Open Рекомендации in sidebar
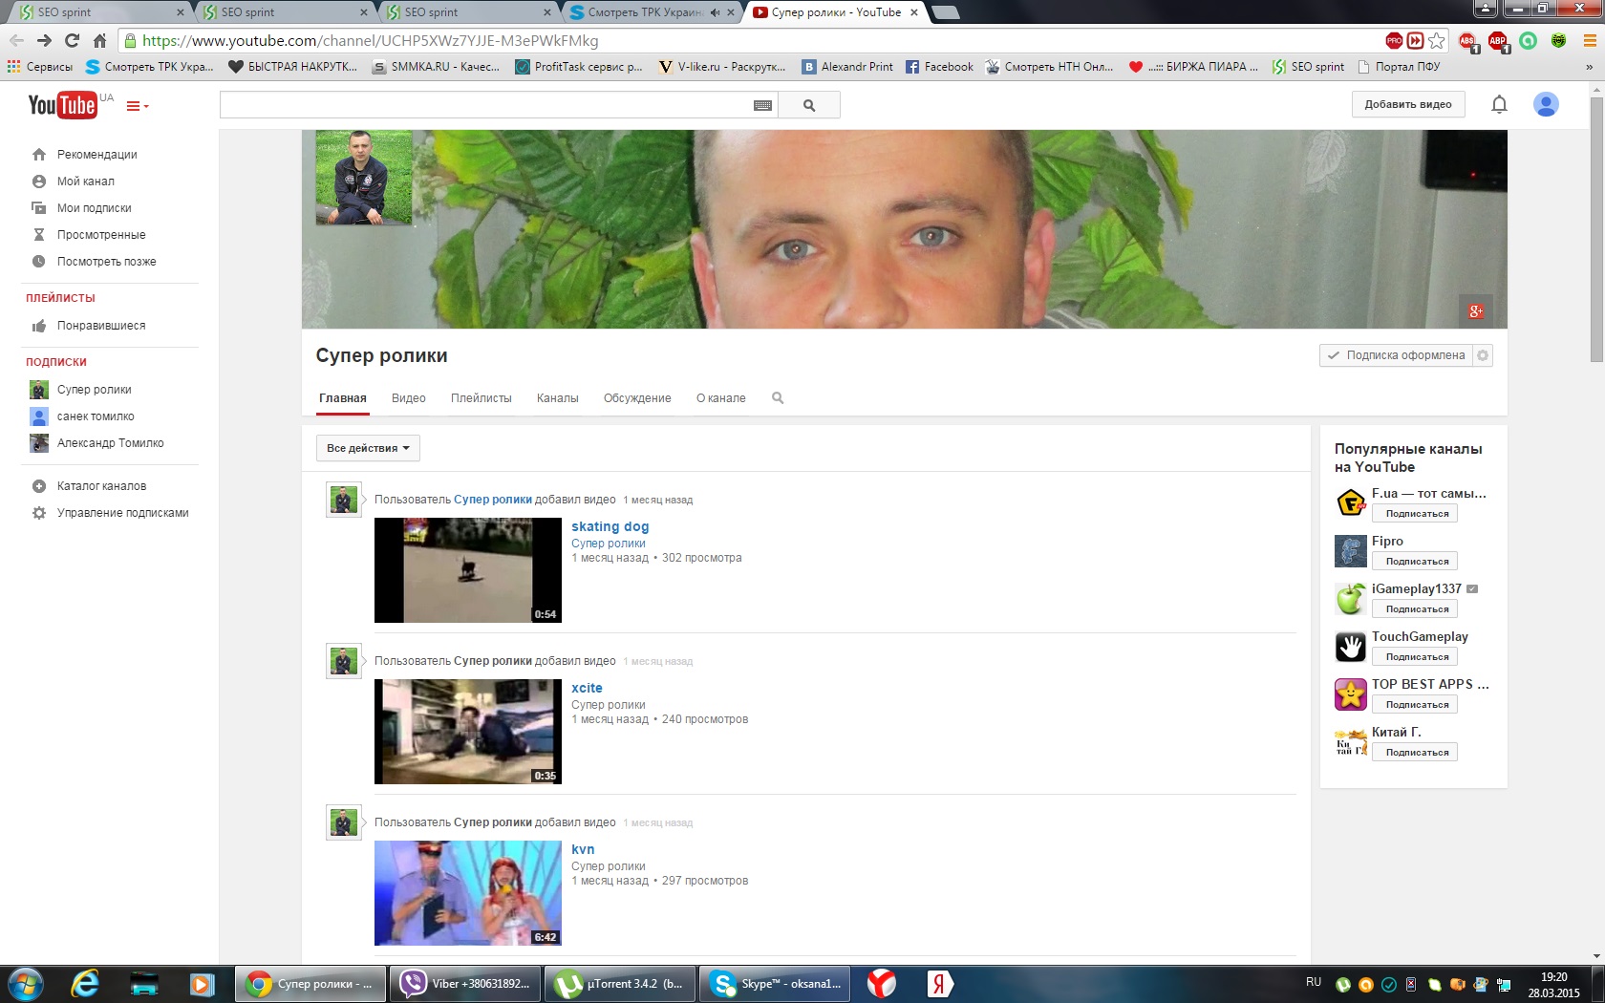The height and width of the screenshot is (1003, 1605). click(96, 155)
